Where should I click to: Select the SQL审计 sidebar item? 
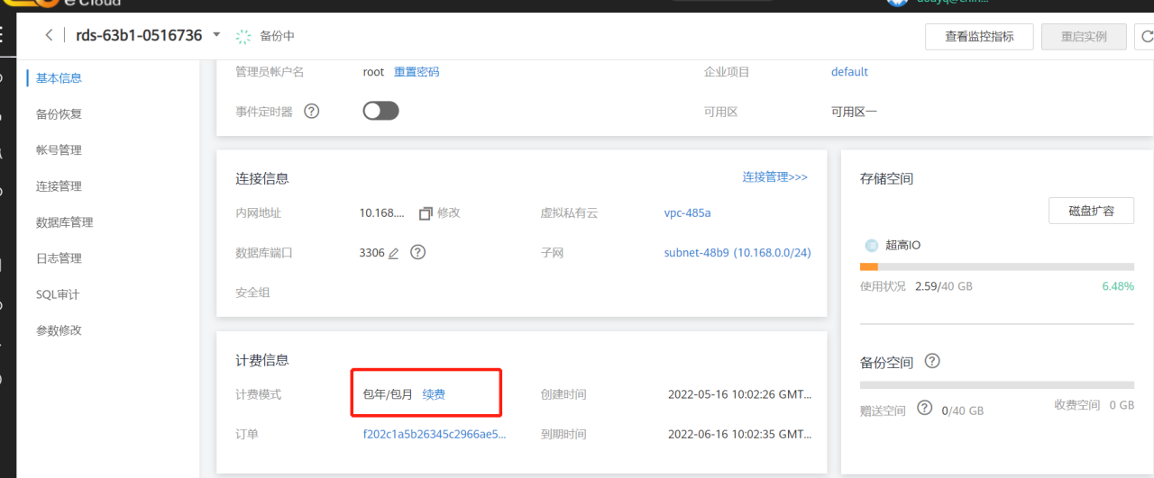point(58,294)
